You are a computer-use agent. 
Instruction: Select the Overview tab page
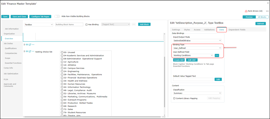[x=9, y=39]
